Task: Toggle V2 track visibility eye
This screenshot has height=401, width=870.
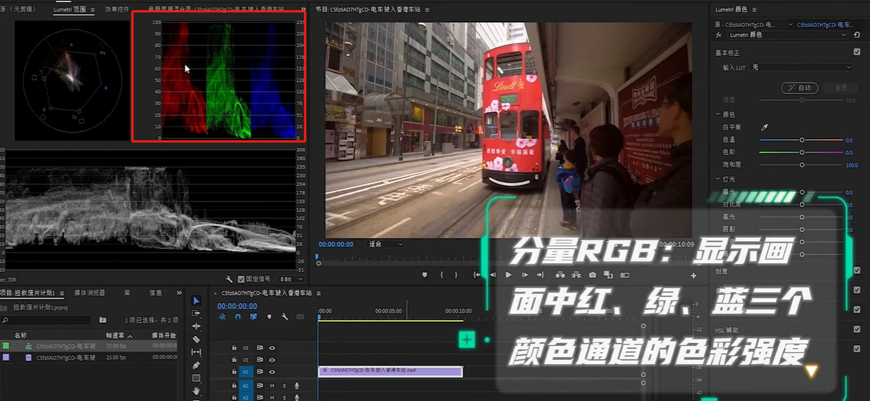Action: tap(272, 360)
